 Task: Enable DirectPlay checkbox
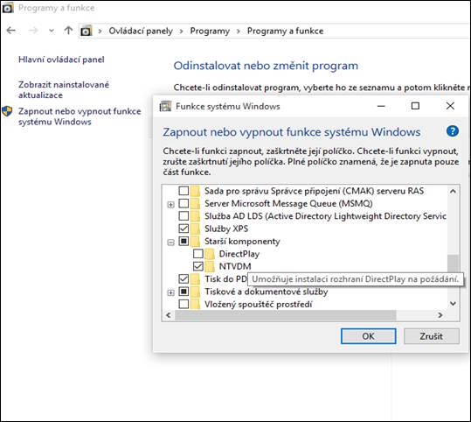pyautogui.click(x=198, y=254)
